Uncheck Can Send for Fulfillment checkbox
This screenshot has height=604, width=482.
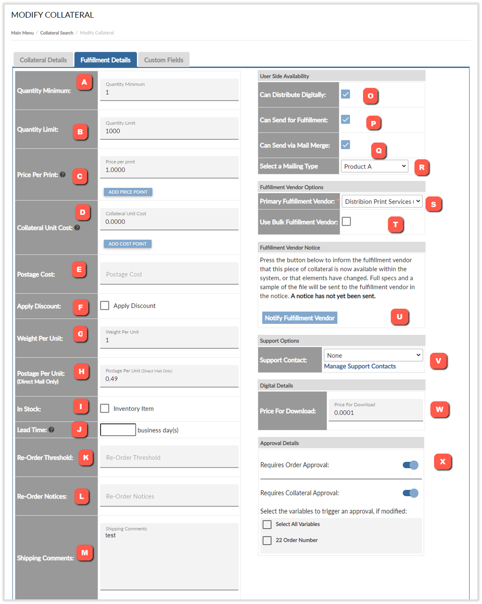[345, 120]
